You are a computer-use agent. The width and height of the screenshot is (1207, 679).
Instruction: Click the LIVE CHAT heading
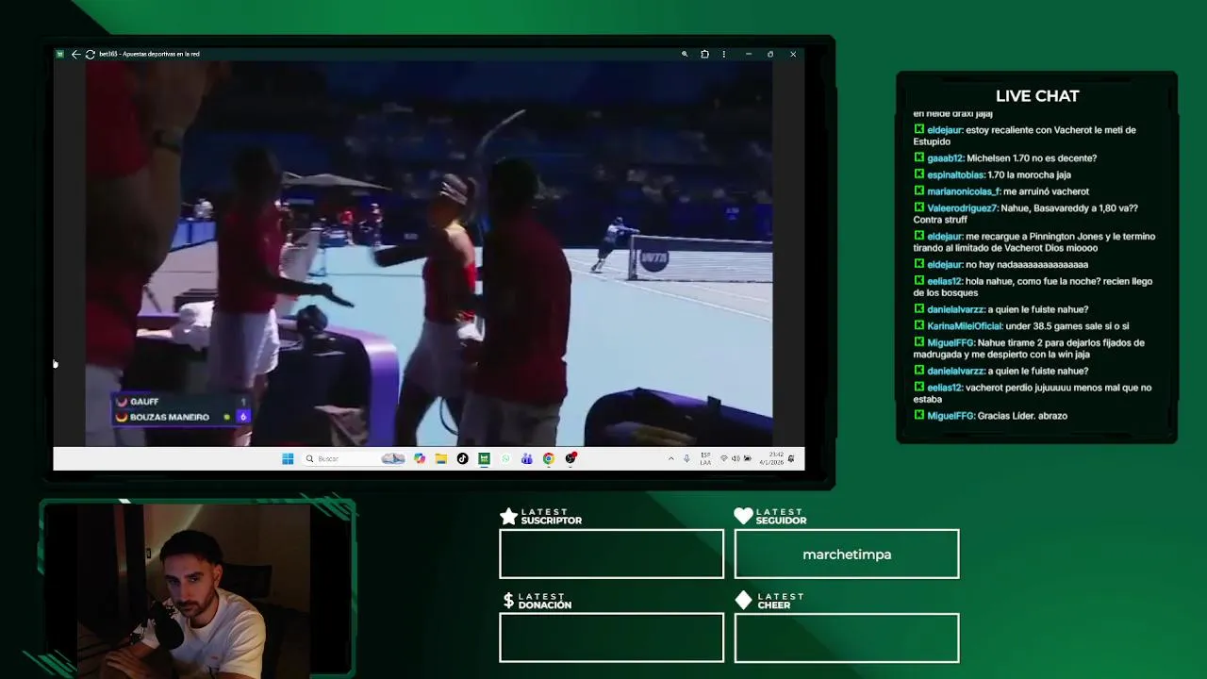tap(1037, 96)
